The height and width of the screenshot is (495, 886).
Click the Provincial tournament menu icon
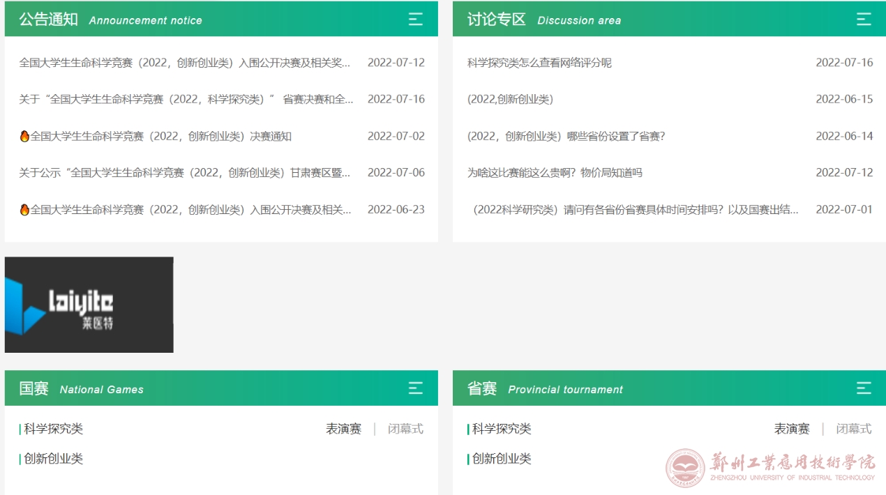864,388
